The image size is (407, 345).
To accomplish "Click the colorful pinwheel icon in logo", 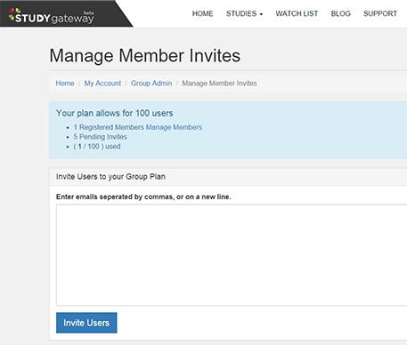I will 14,14.
